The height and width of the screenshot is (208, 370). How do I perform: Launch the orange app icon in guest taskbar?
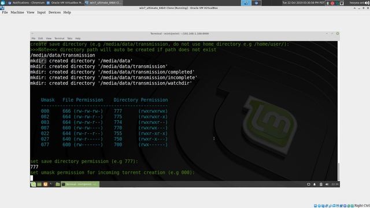[x=45, y=184]
